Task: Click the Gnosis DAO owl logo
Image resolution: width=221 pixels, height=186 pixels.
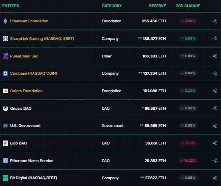Action: click(5, 108)
